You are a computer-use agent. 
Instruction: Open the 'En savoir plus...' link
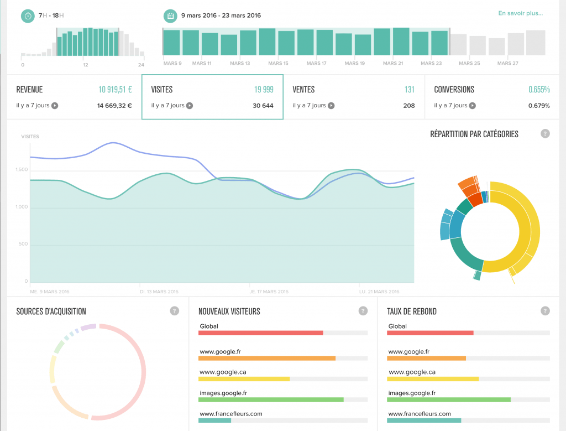[520, 13]
